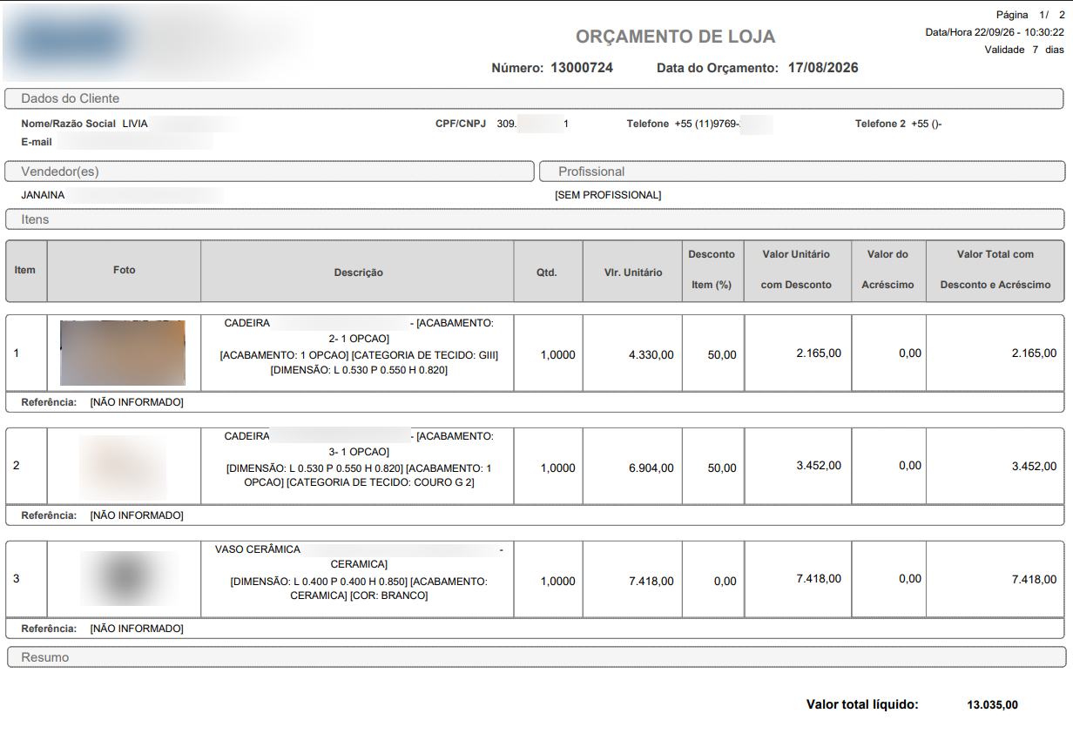Image resolution: width=1073 pixels, height=747 pixels.
Task: Click the "Resumo" section header
Action: tap(536, 657)
